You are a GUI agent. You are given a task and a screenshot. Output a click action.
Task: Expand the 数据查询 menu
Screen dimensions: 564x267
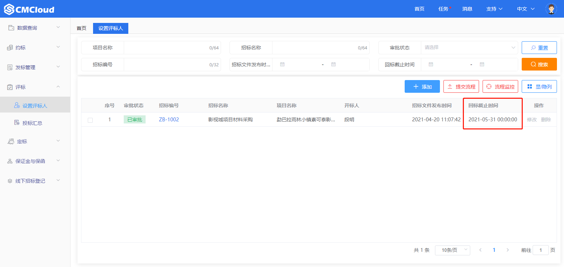58,27
